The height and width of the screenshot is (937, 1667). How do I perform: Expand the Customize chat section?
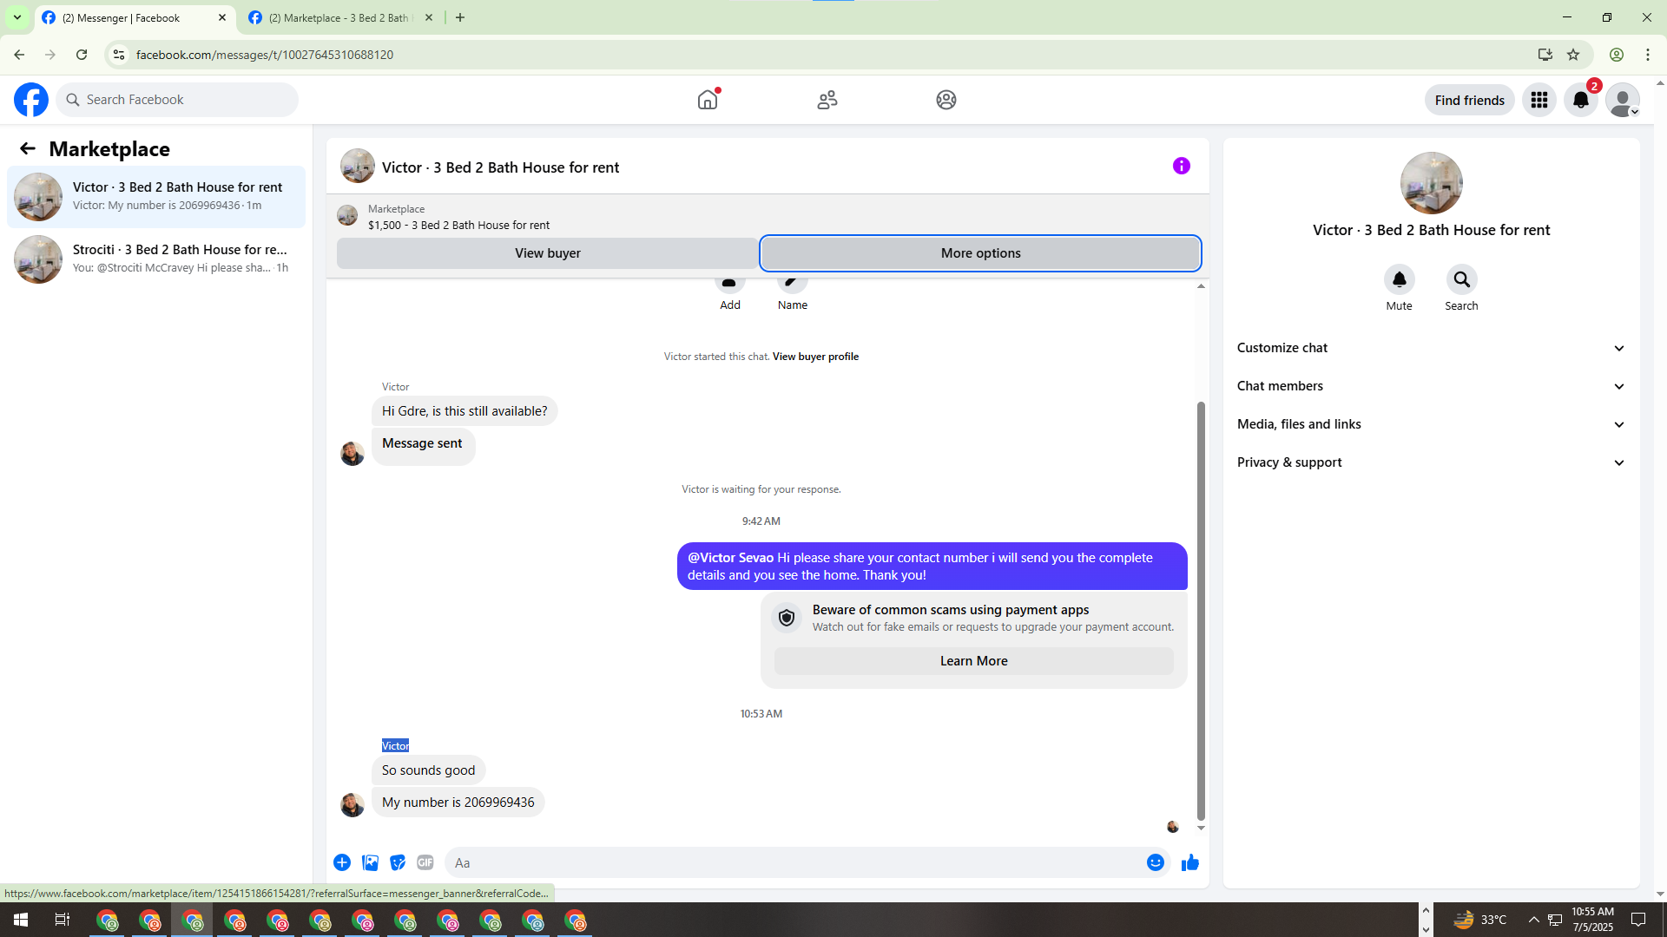[1430, 348]
